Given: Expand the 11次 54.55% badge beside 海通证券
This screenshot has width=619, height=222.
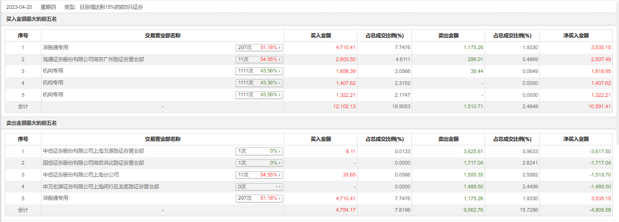Looking at the screenshot, I should pos(259,60).
